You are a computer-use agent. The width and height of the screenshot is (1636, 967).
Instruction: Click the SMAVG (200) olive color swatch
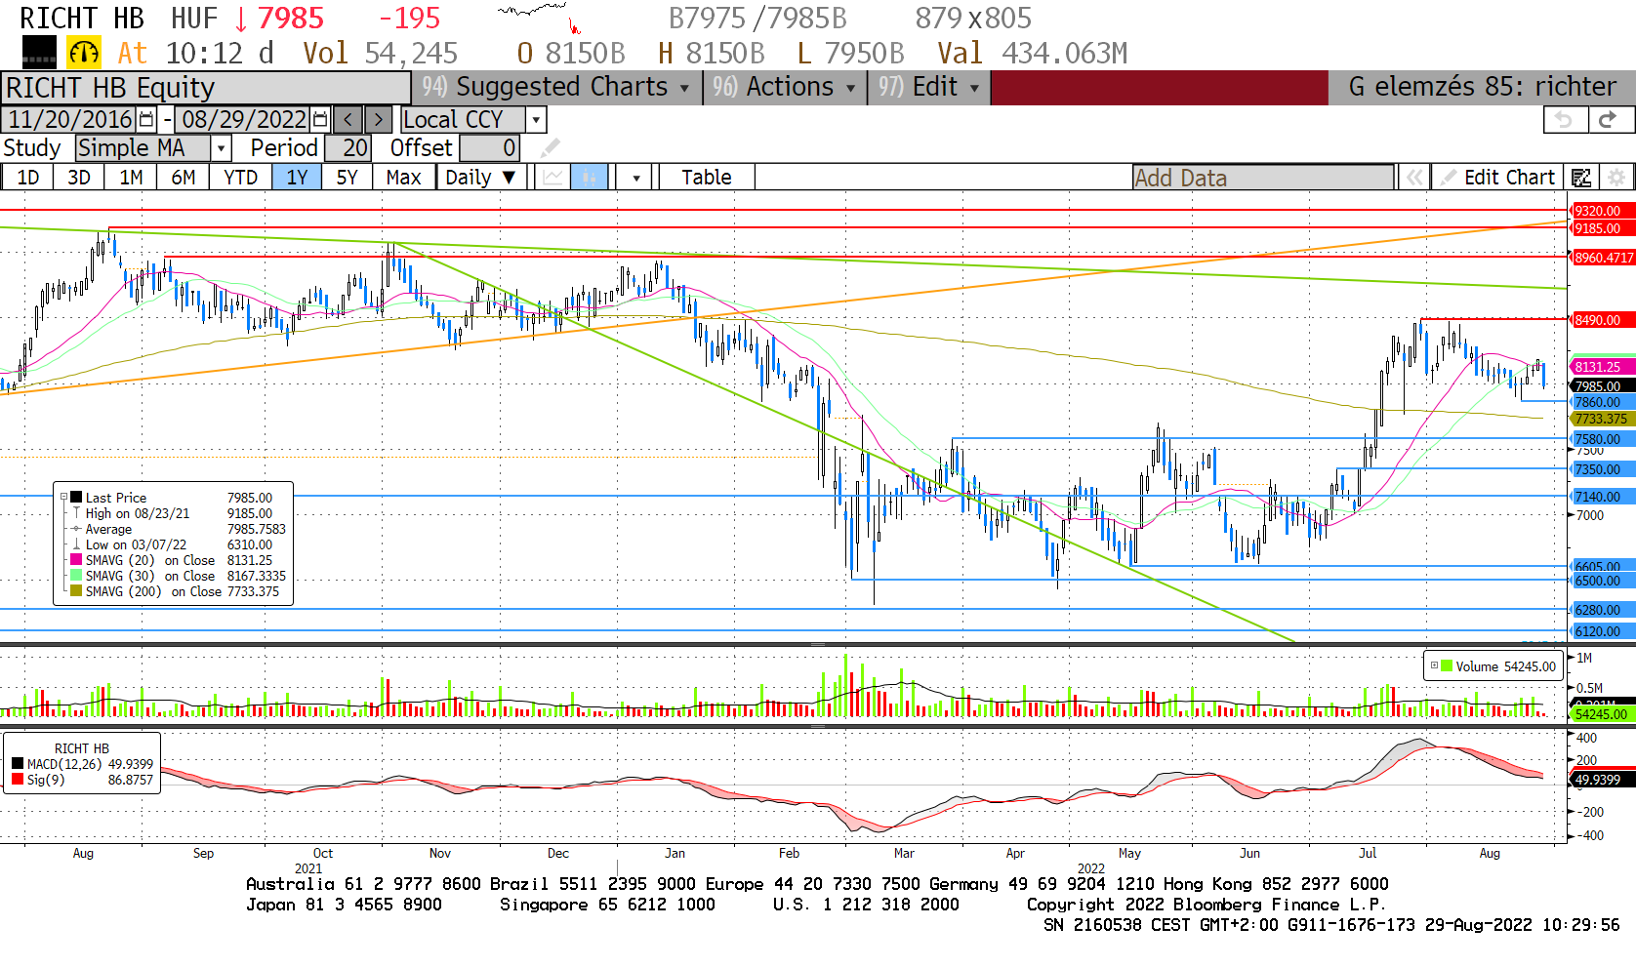76,591
